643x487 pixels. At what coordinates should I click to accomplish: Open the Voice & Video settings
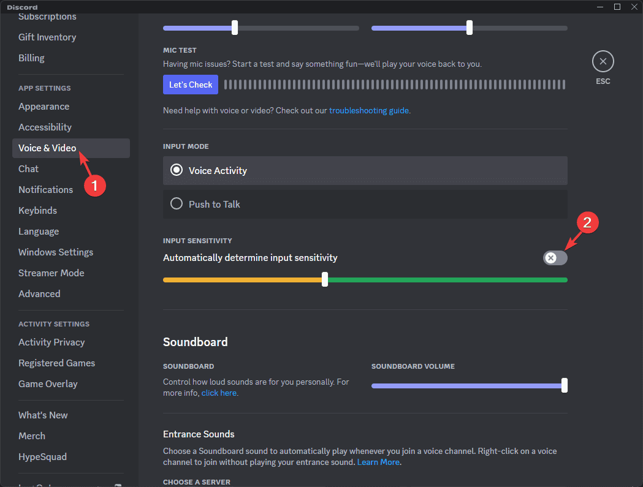coord(47,148)
